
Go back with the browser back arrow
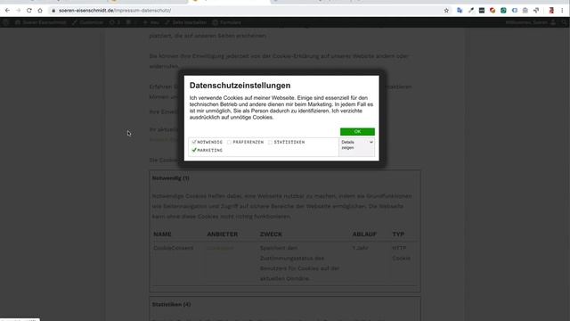coord(7,11)
